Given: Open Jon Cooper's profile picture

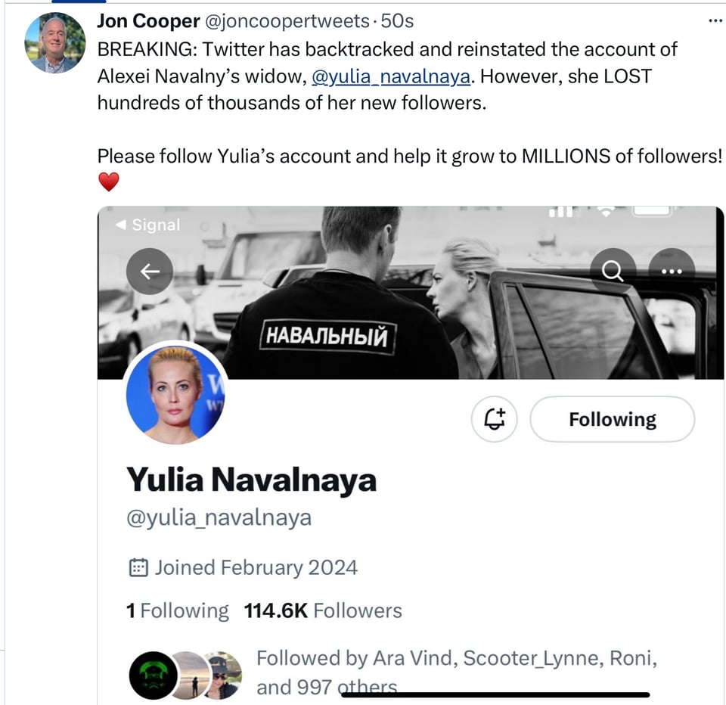Looking at the screenshot, I should pos(55,43).
